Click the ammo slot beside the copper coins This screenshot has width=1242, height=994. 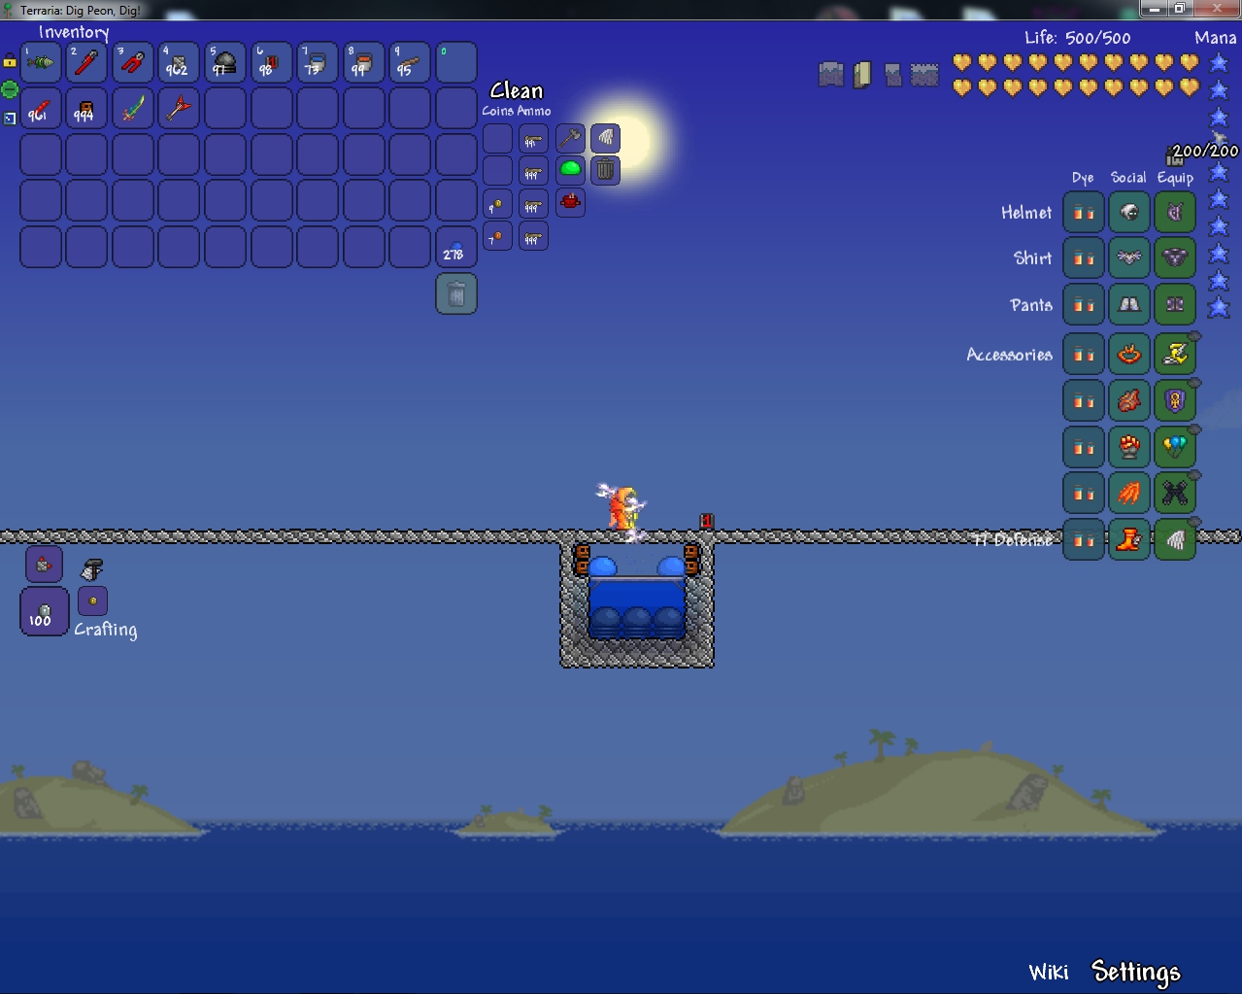coord(533,236)
